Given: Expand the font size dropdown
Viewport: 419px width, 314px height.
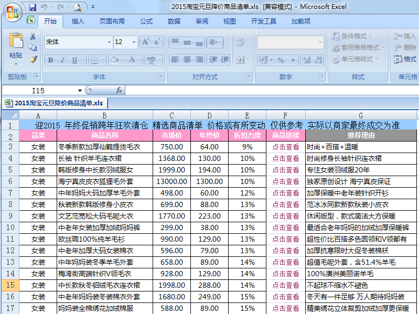Looking at the screenshot, I should click(134, 42).
